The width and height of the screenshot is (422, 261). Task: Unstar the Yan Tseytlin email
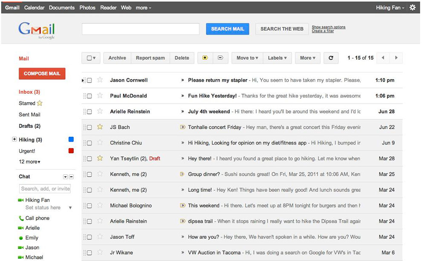click(100, 158)
